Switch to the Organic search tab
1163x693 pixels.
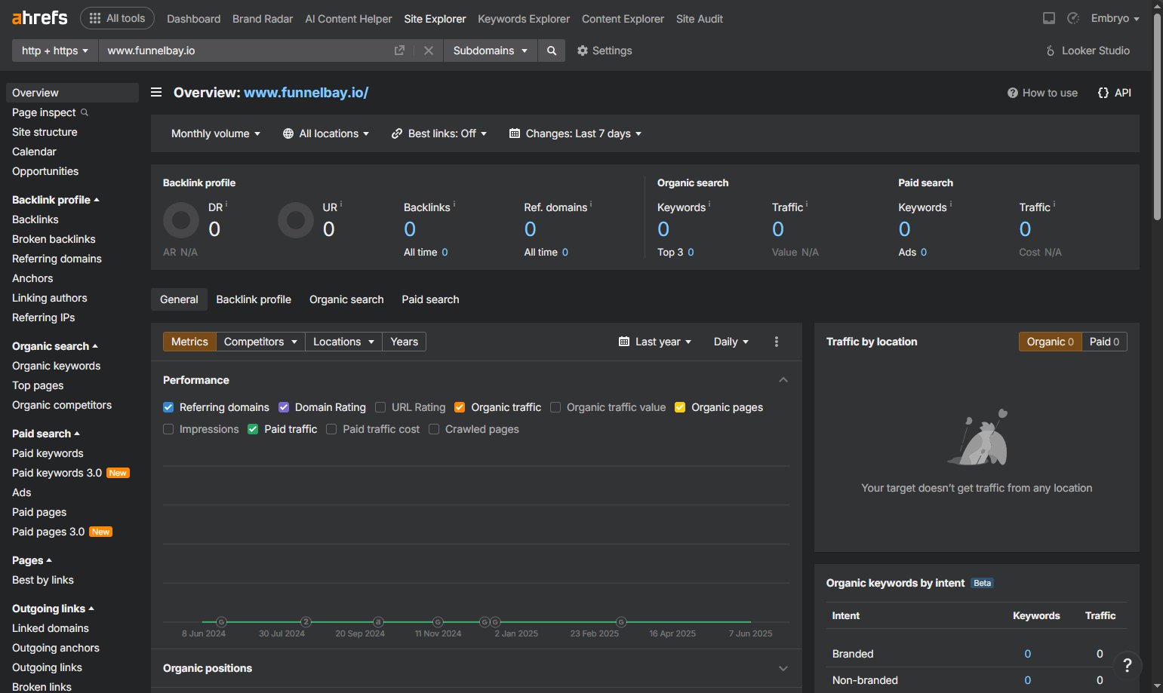(346, 299)
